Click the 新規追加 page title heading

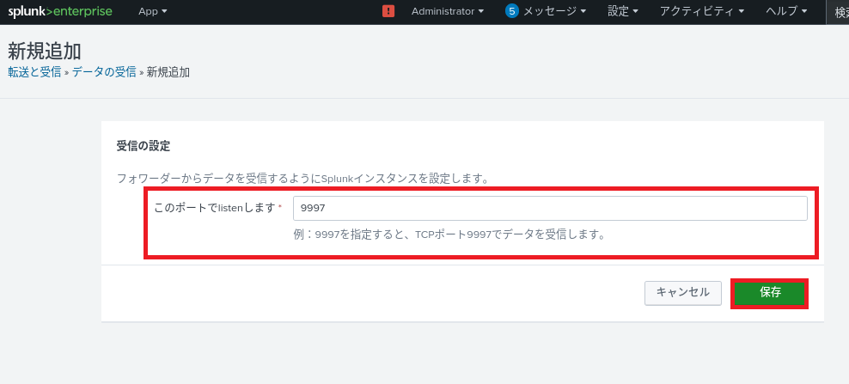pos(45,51)
